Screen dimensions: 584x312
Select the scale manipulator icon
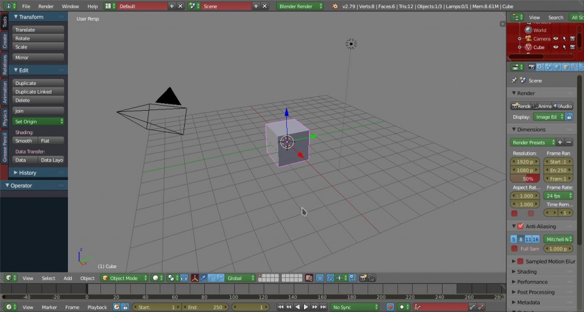point(220,278)
